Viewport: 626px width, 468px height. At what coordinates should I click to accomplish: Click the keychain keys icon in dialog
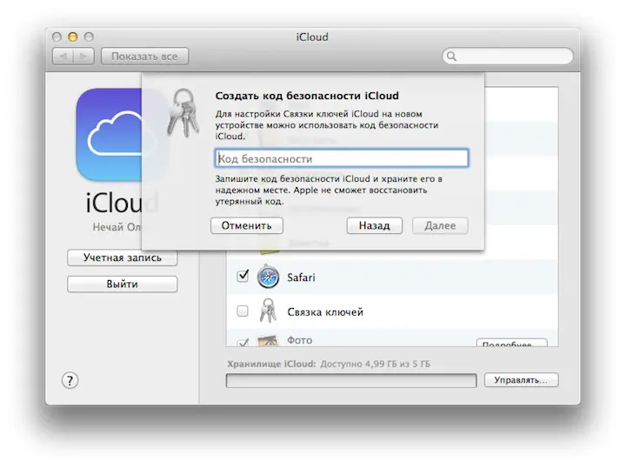(183, 113)
